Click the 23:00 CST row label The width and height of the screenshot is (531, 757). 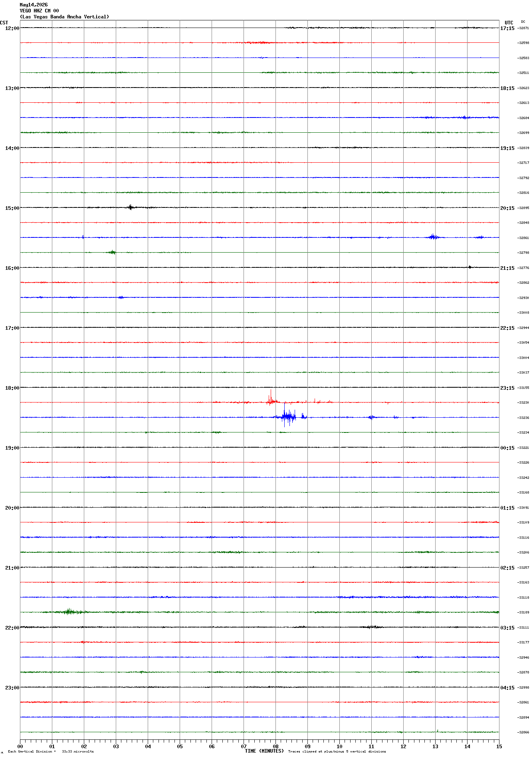coord(12,688)
